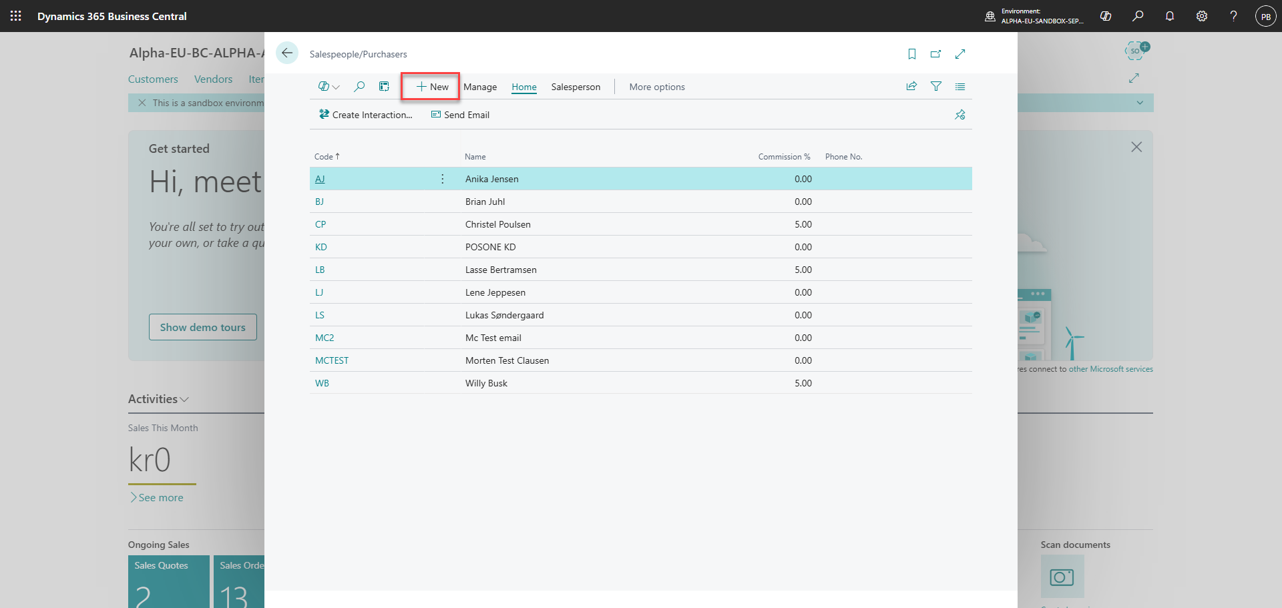Open the row menu for Anika Jensen

[x=443, y=179]
